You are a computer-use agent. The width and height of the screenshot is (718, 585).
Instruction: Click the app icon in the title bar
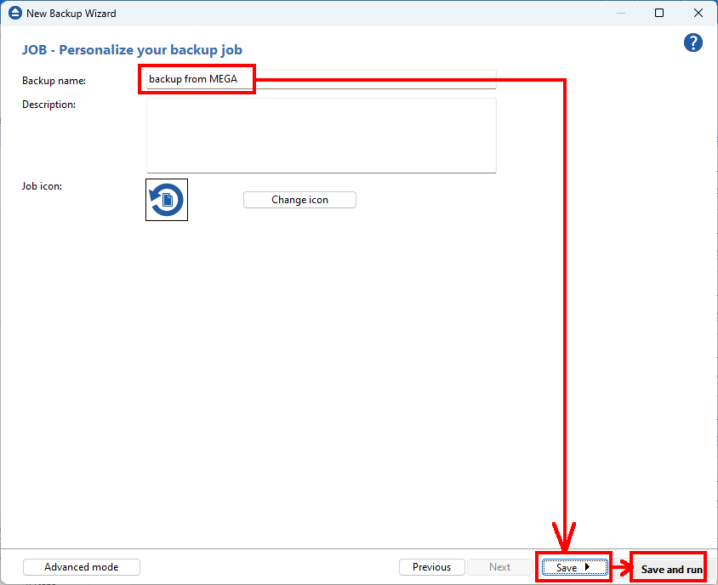(x=14, y=14)
